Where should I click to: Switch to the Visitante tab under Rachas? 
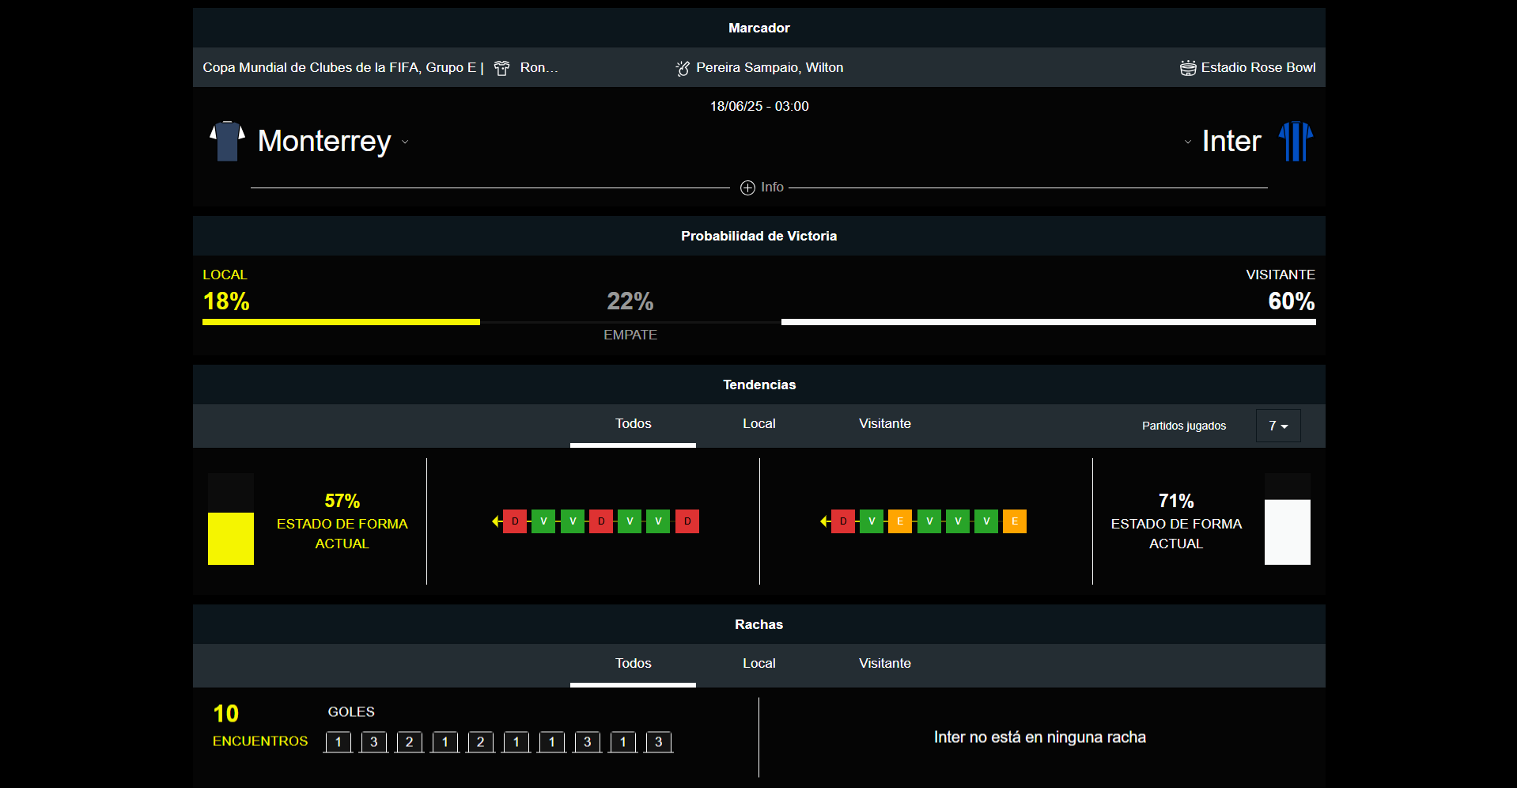pos(884,664)
